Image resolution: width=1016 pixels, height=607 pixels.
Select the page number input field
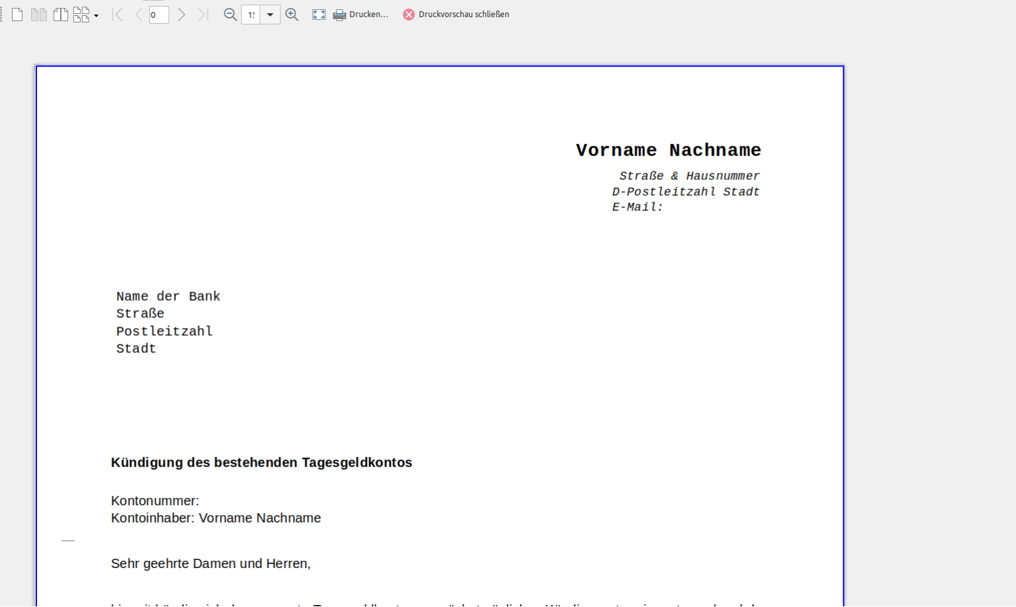(159, 14)
